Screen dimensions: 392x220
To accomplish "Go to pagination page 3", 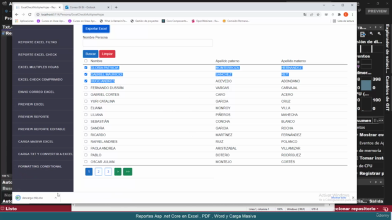I will click(108, 172).
